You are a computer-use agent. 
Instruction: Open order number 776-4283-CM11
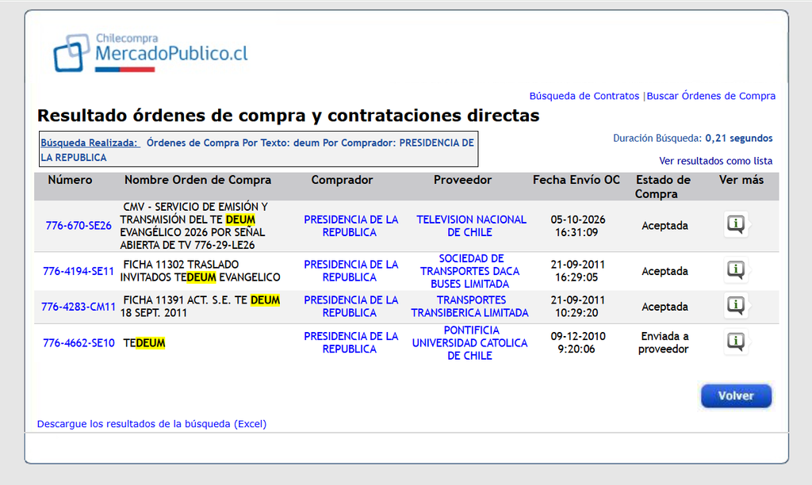pos(79,307)
